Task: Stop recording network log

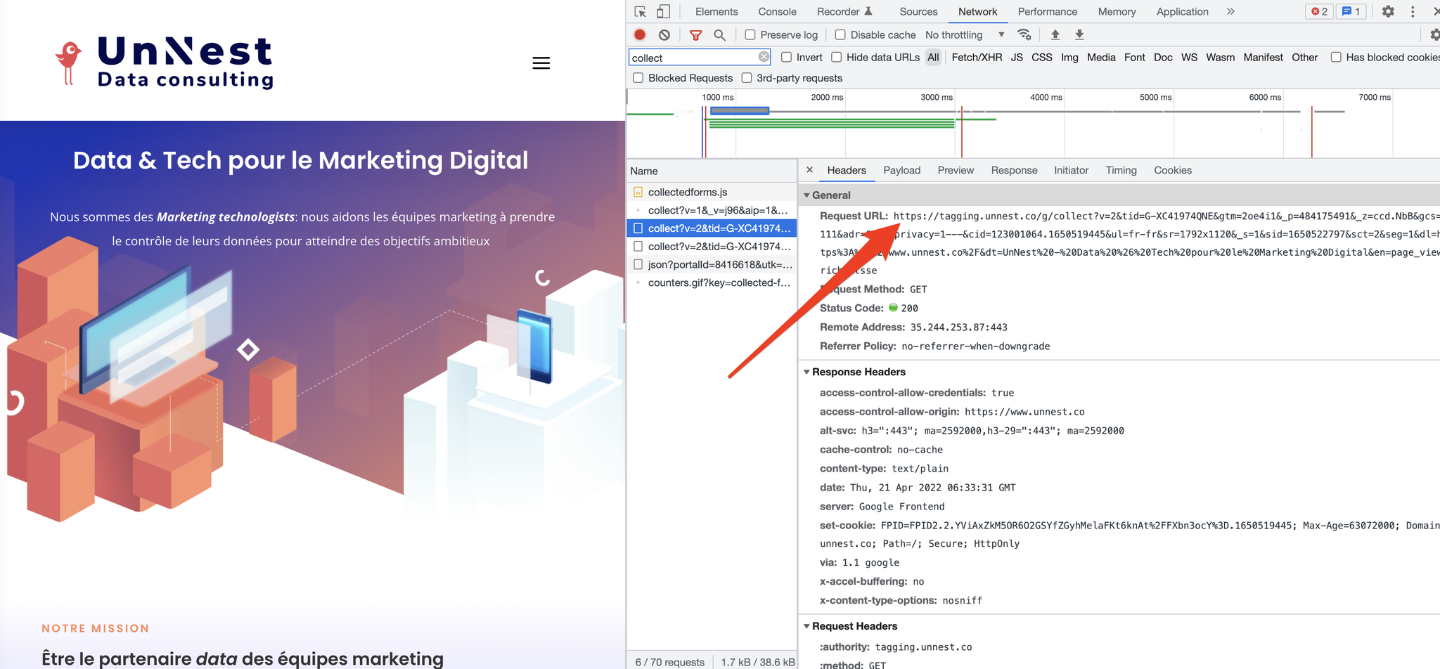Action: tap(640, 34)
